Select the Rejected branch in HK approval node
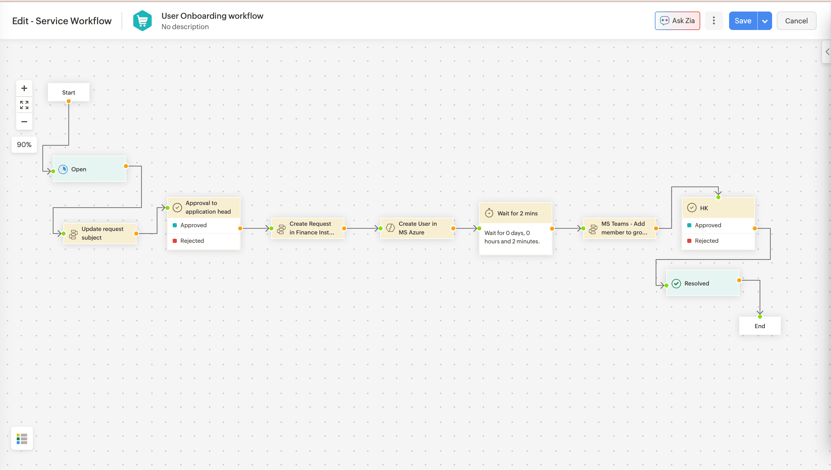This screenshot has width=831, height=470. point(706,241)
